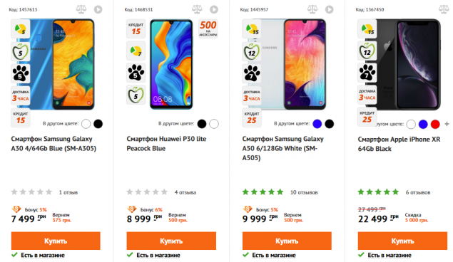Select black color for Samsung Galaxy A30
The width and height of the screenshot is (453, 262).
tap(98, 124)
